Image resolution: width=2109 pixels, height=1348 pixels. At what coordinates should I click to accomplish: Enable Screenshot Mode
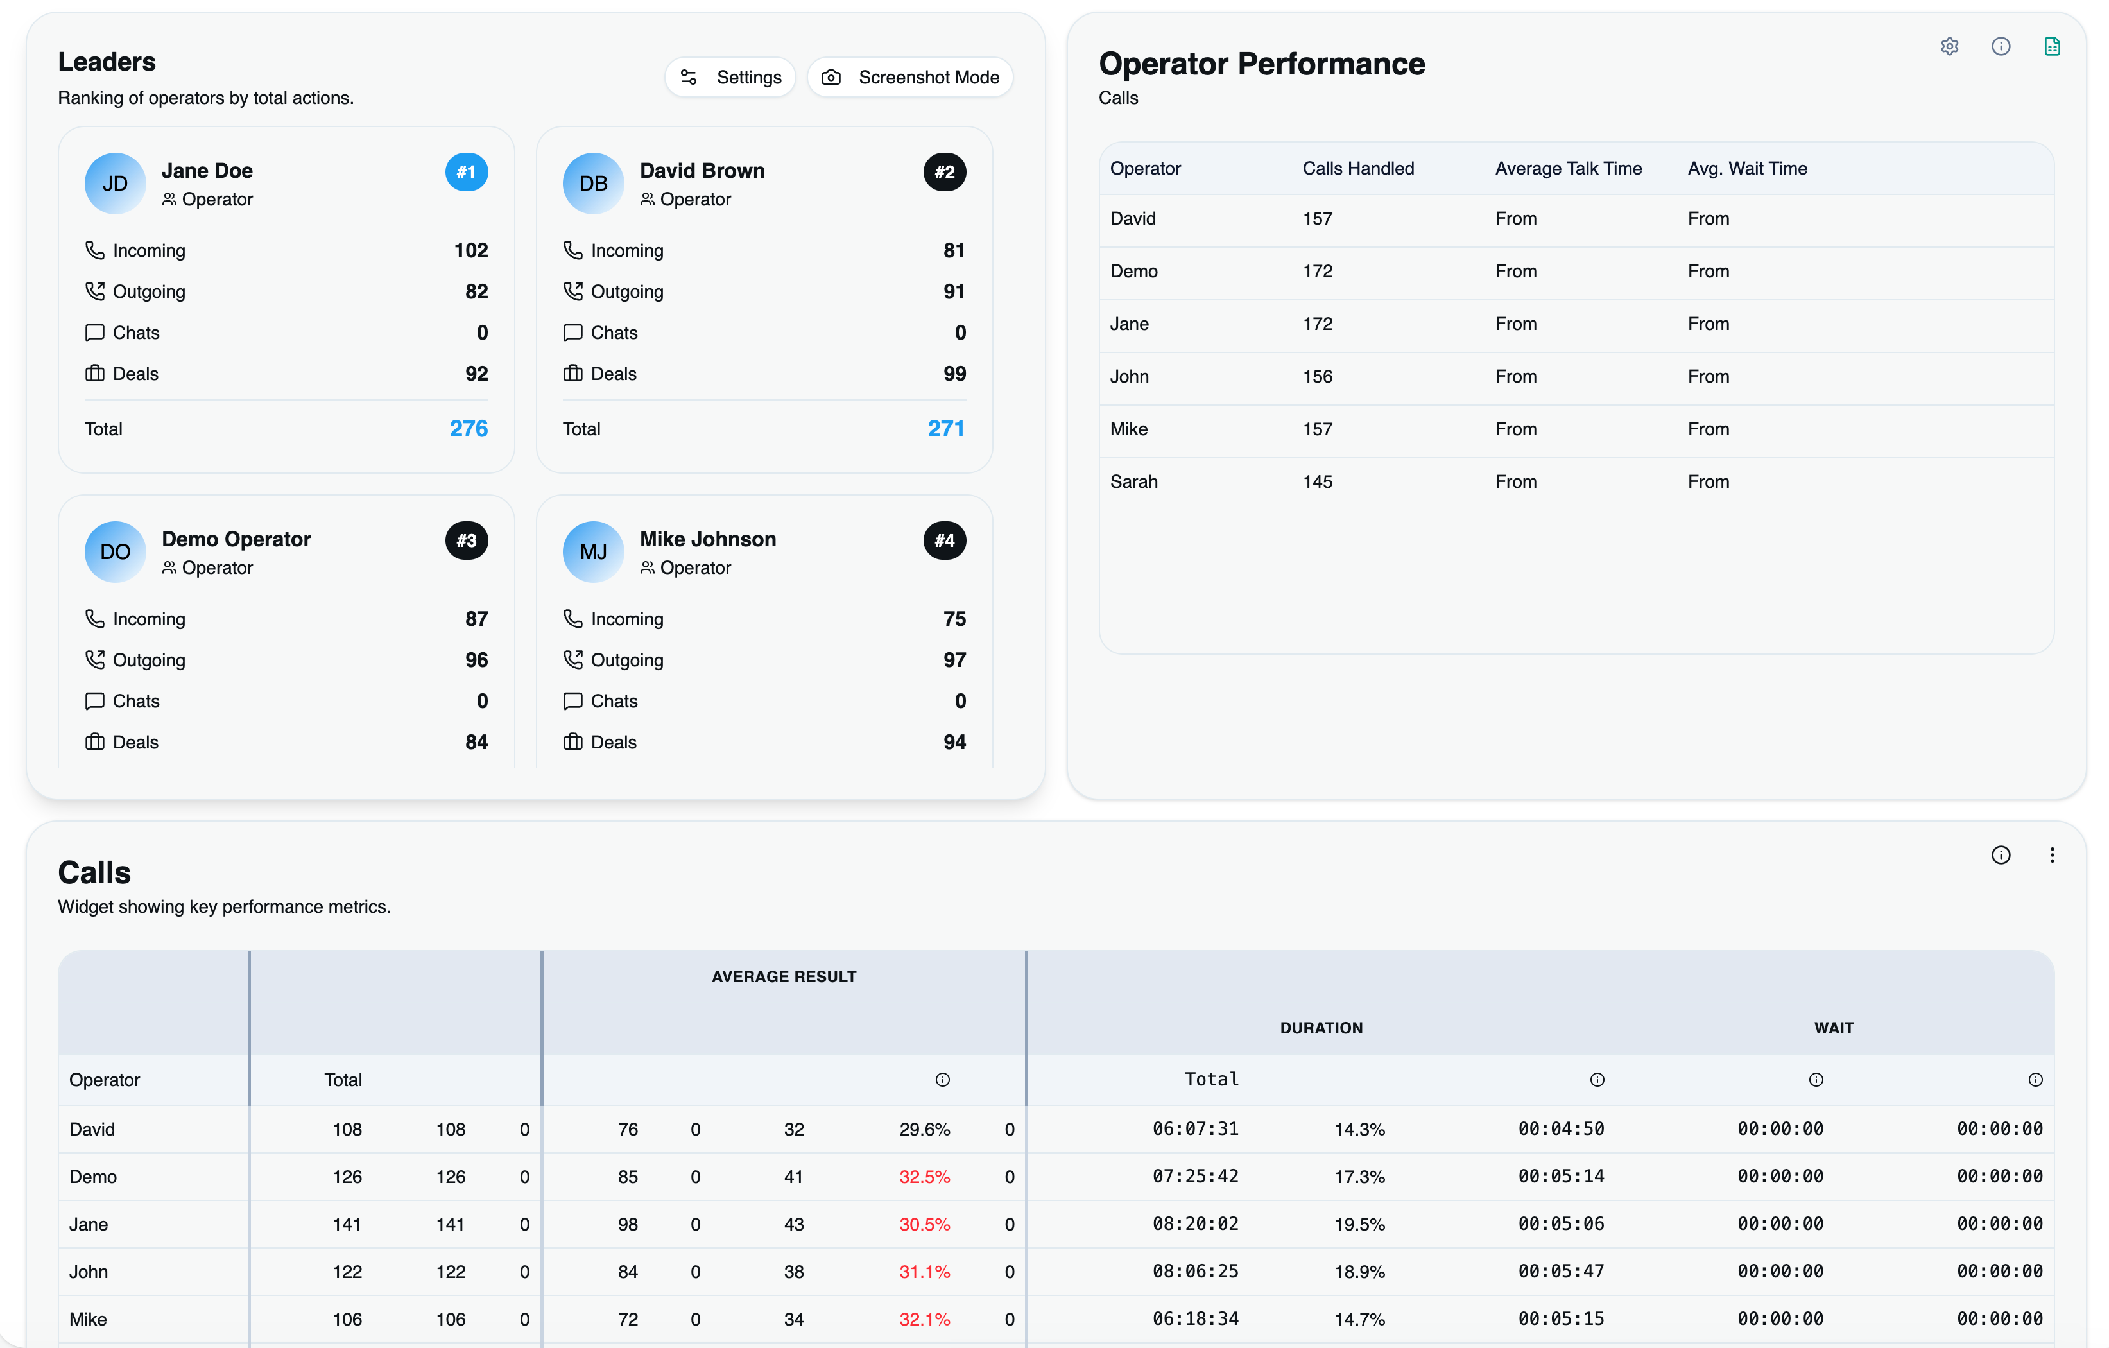click(x=910, y=77)
